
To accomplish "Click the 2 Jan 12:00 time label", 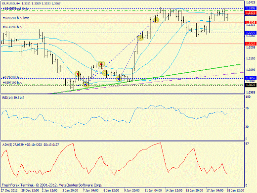I will pyautogui.click(x=49, y=190).
